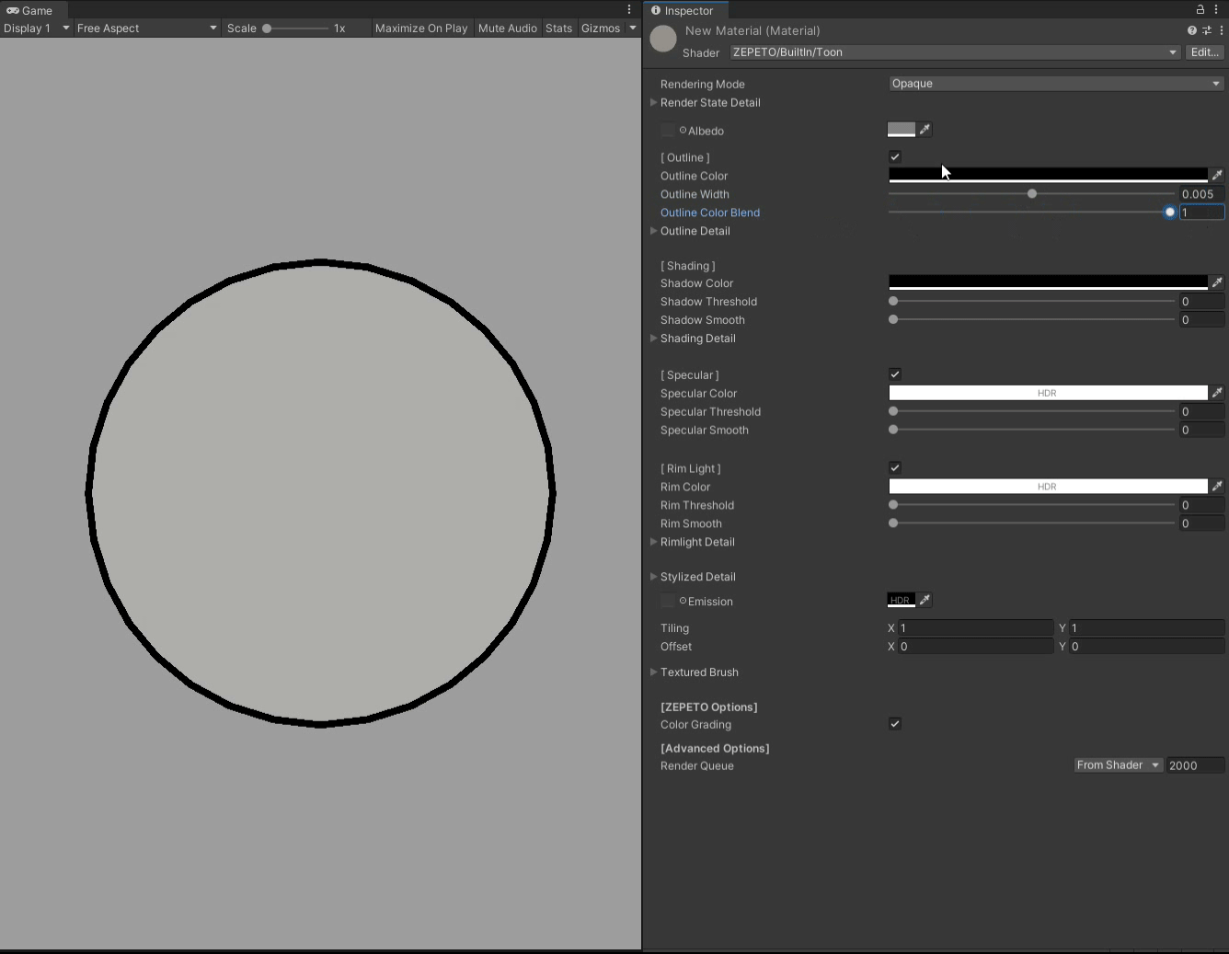Select the Emission HDR eyedropper icon
This screenshot has height=954, width=1229.
coord(925,600)
